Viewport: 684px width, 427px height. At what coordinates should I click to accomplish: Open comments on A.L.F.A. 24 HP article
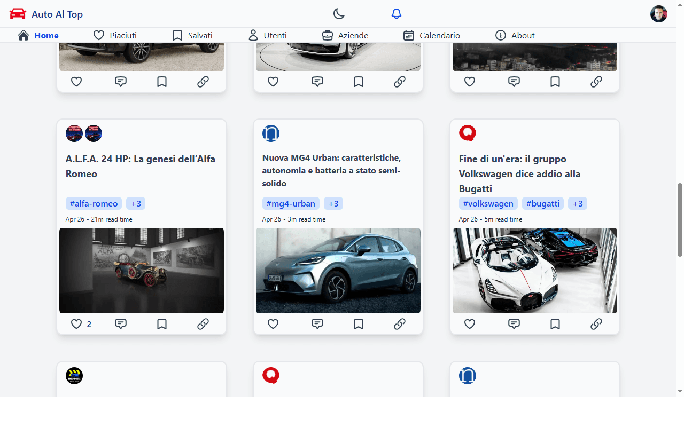click(121, 324)
